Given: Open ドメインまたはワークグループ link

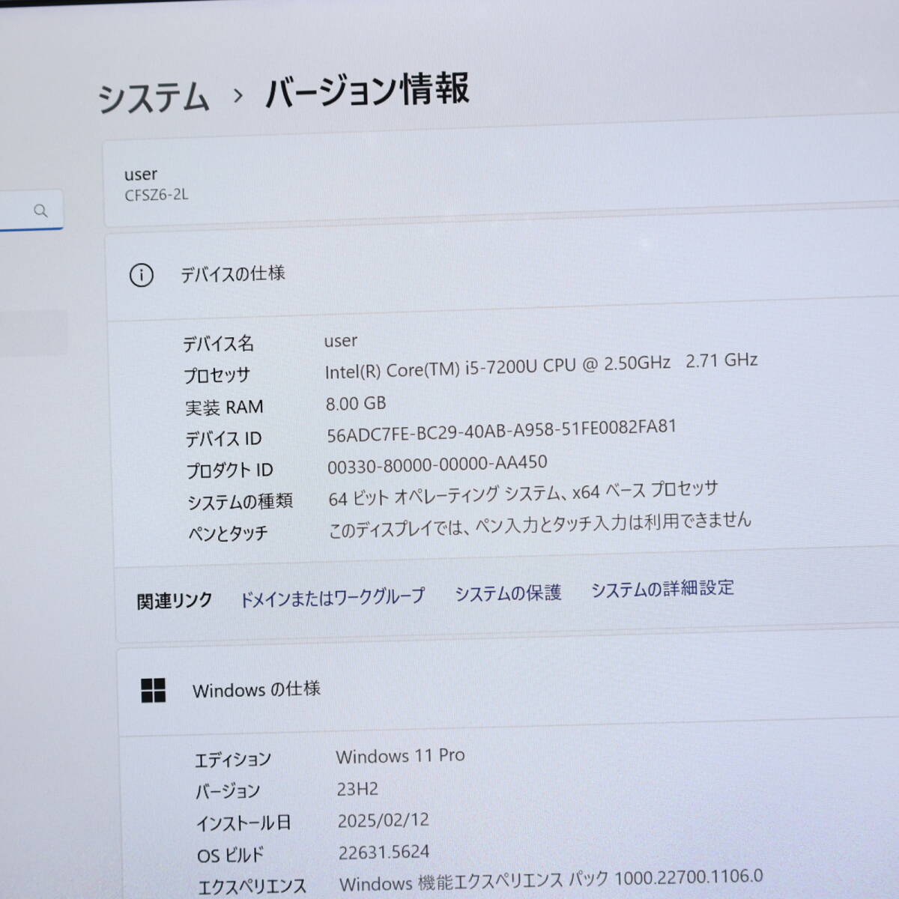Looking at the screenshot, I should (332, 598).
